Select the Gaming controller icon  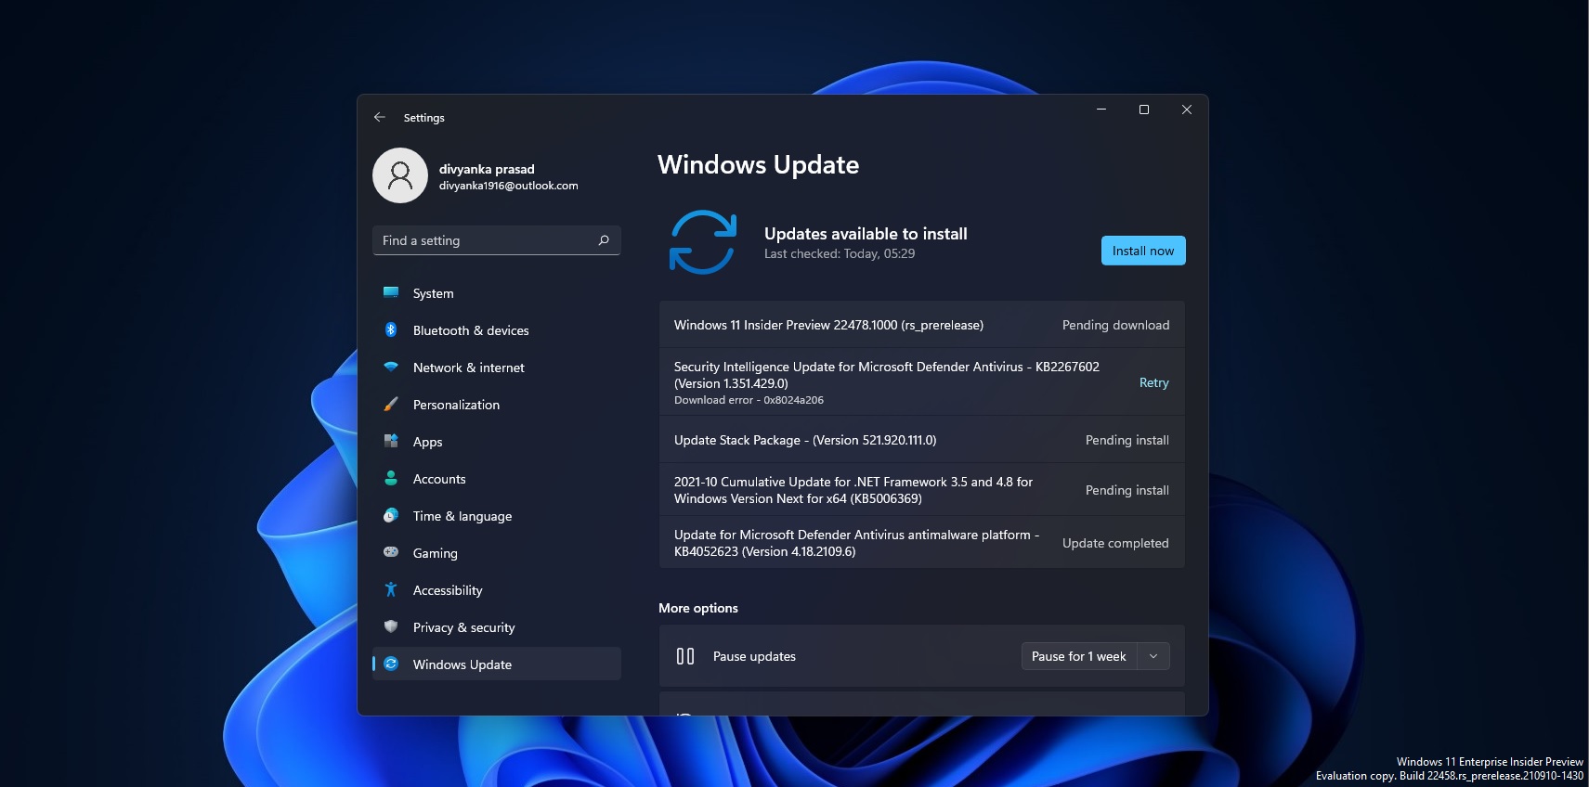[391, 552]
